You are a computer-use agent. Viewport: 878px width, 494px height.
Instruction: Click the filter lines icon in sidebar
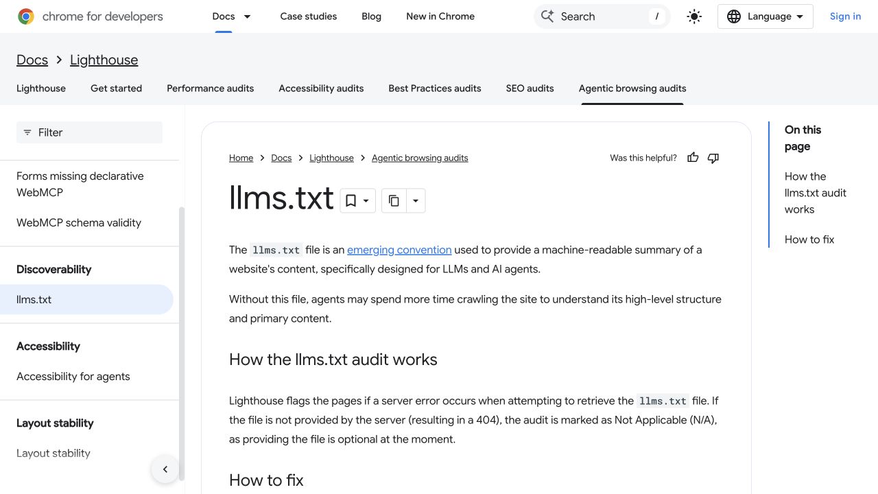(27, 132)
